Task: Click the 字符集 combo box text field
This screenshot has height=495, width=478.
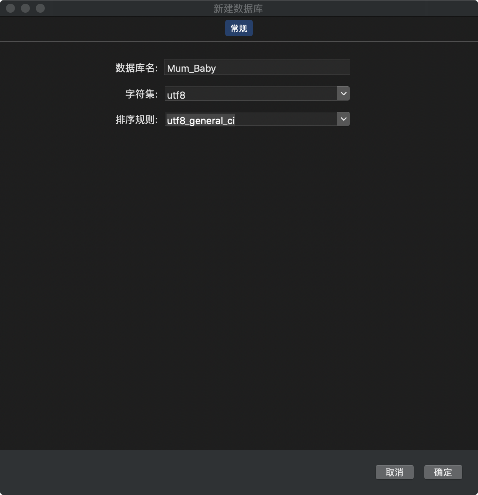Action: (250, 94)
